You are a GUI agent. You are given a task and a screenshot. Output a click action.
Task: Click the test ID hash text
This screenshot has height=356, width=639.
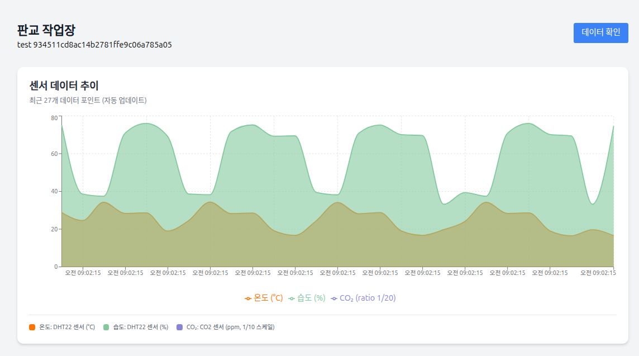94,45
